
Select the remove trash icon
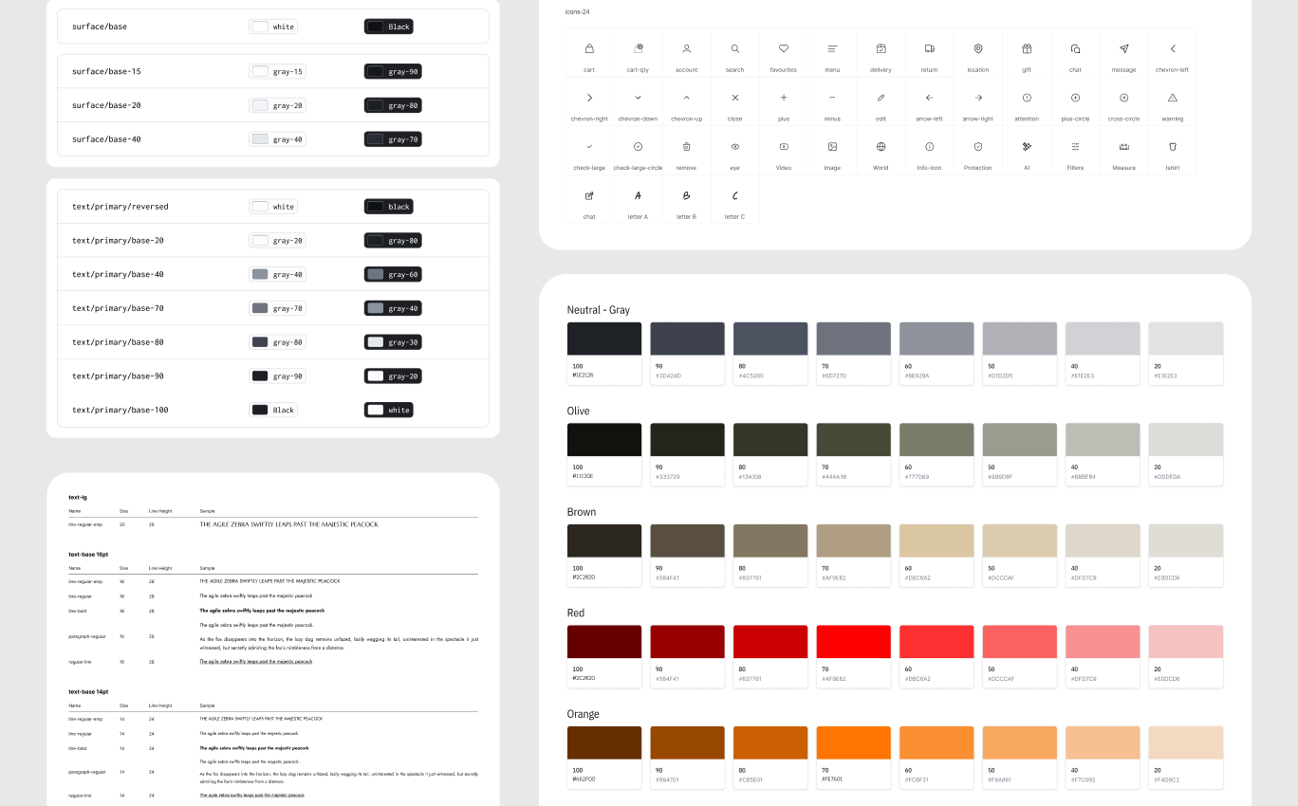tap(687, 147)
